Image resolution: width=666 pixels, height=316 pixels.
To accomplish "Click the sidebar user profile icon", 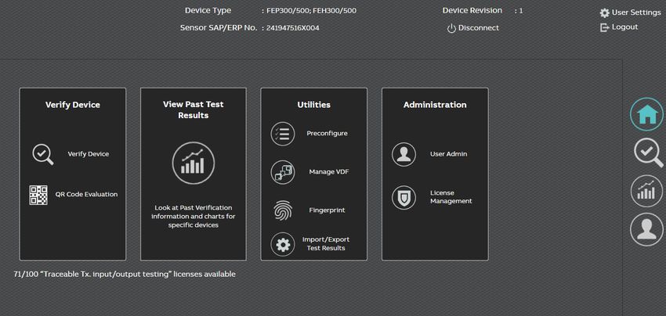I will point(646,229).
